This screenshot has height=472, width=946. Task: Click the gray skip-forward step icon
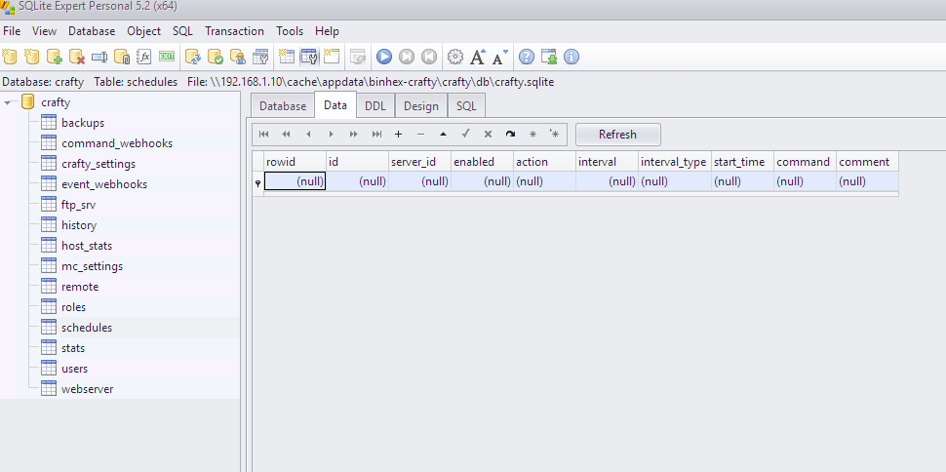pos(407,57)
